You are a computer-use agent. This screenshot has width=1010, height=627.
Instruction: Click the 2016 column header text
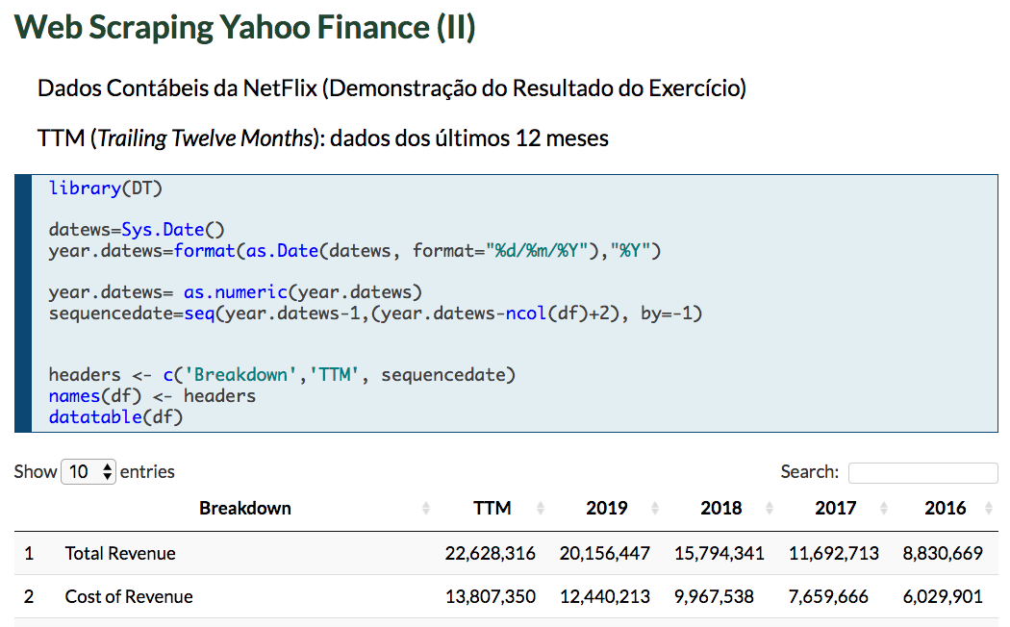point(946,509)
